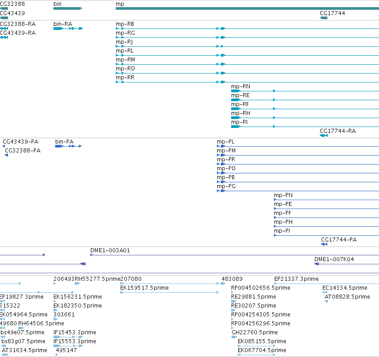
Task: Select the CG43439 gene label
Action: click(x=12, y=13)
